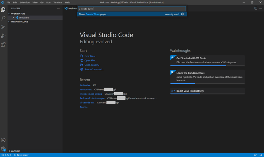
Task: Open the Manage gear in activity bar
Action: point(3,149)
